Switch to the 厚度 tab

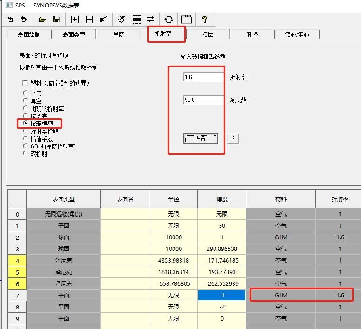pos(118,34)
